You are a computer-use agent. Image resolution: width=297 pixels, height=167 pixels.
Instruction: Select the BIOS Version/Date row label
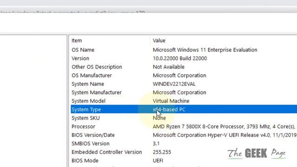93,135
